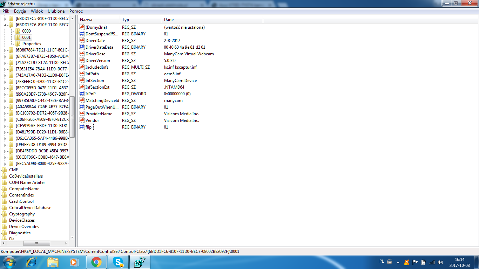The height and width of the screenshot is (269, 479).
Task: Select the CriticalDeviceDatabase key
Action: tap(30, 208)
